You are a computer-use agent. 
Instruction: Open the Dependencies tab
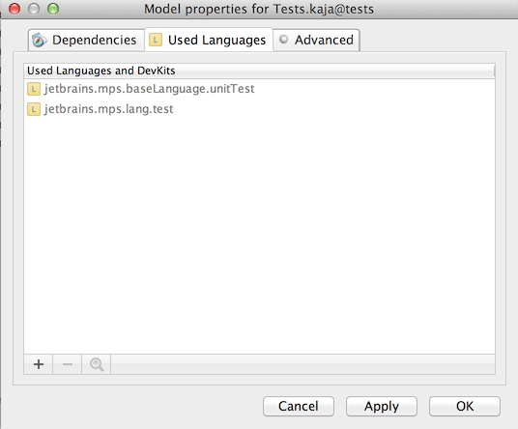pyautogui.click(x=87, y=40)
